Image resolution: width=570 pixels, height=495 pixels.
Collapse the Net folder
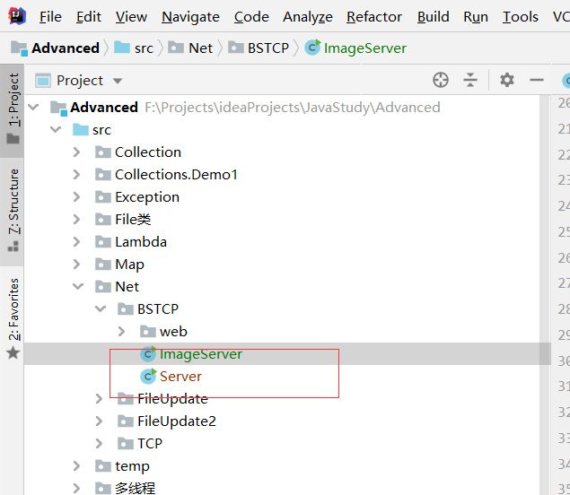pos(78,287)
